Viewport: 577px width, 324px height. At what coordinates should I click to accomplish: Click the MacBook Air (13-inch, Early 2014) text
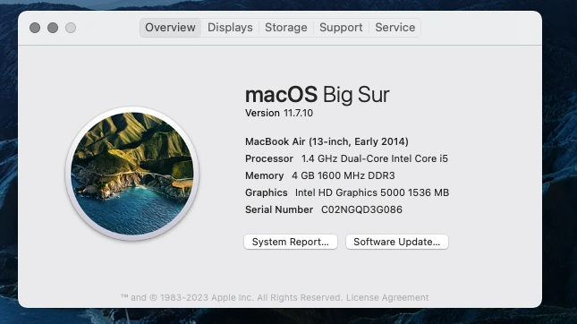coord(327,141)
